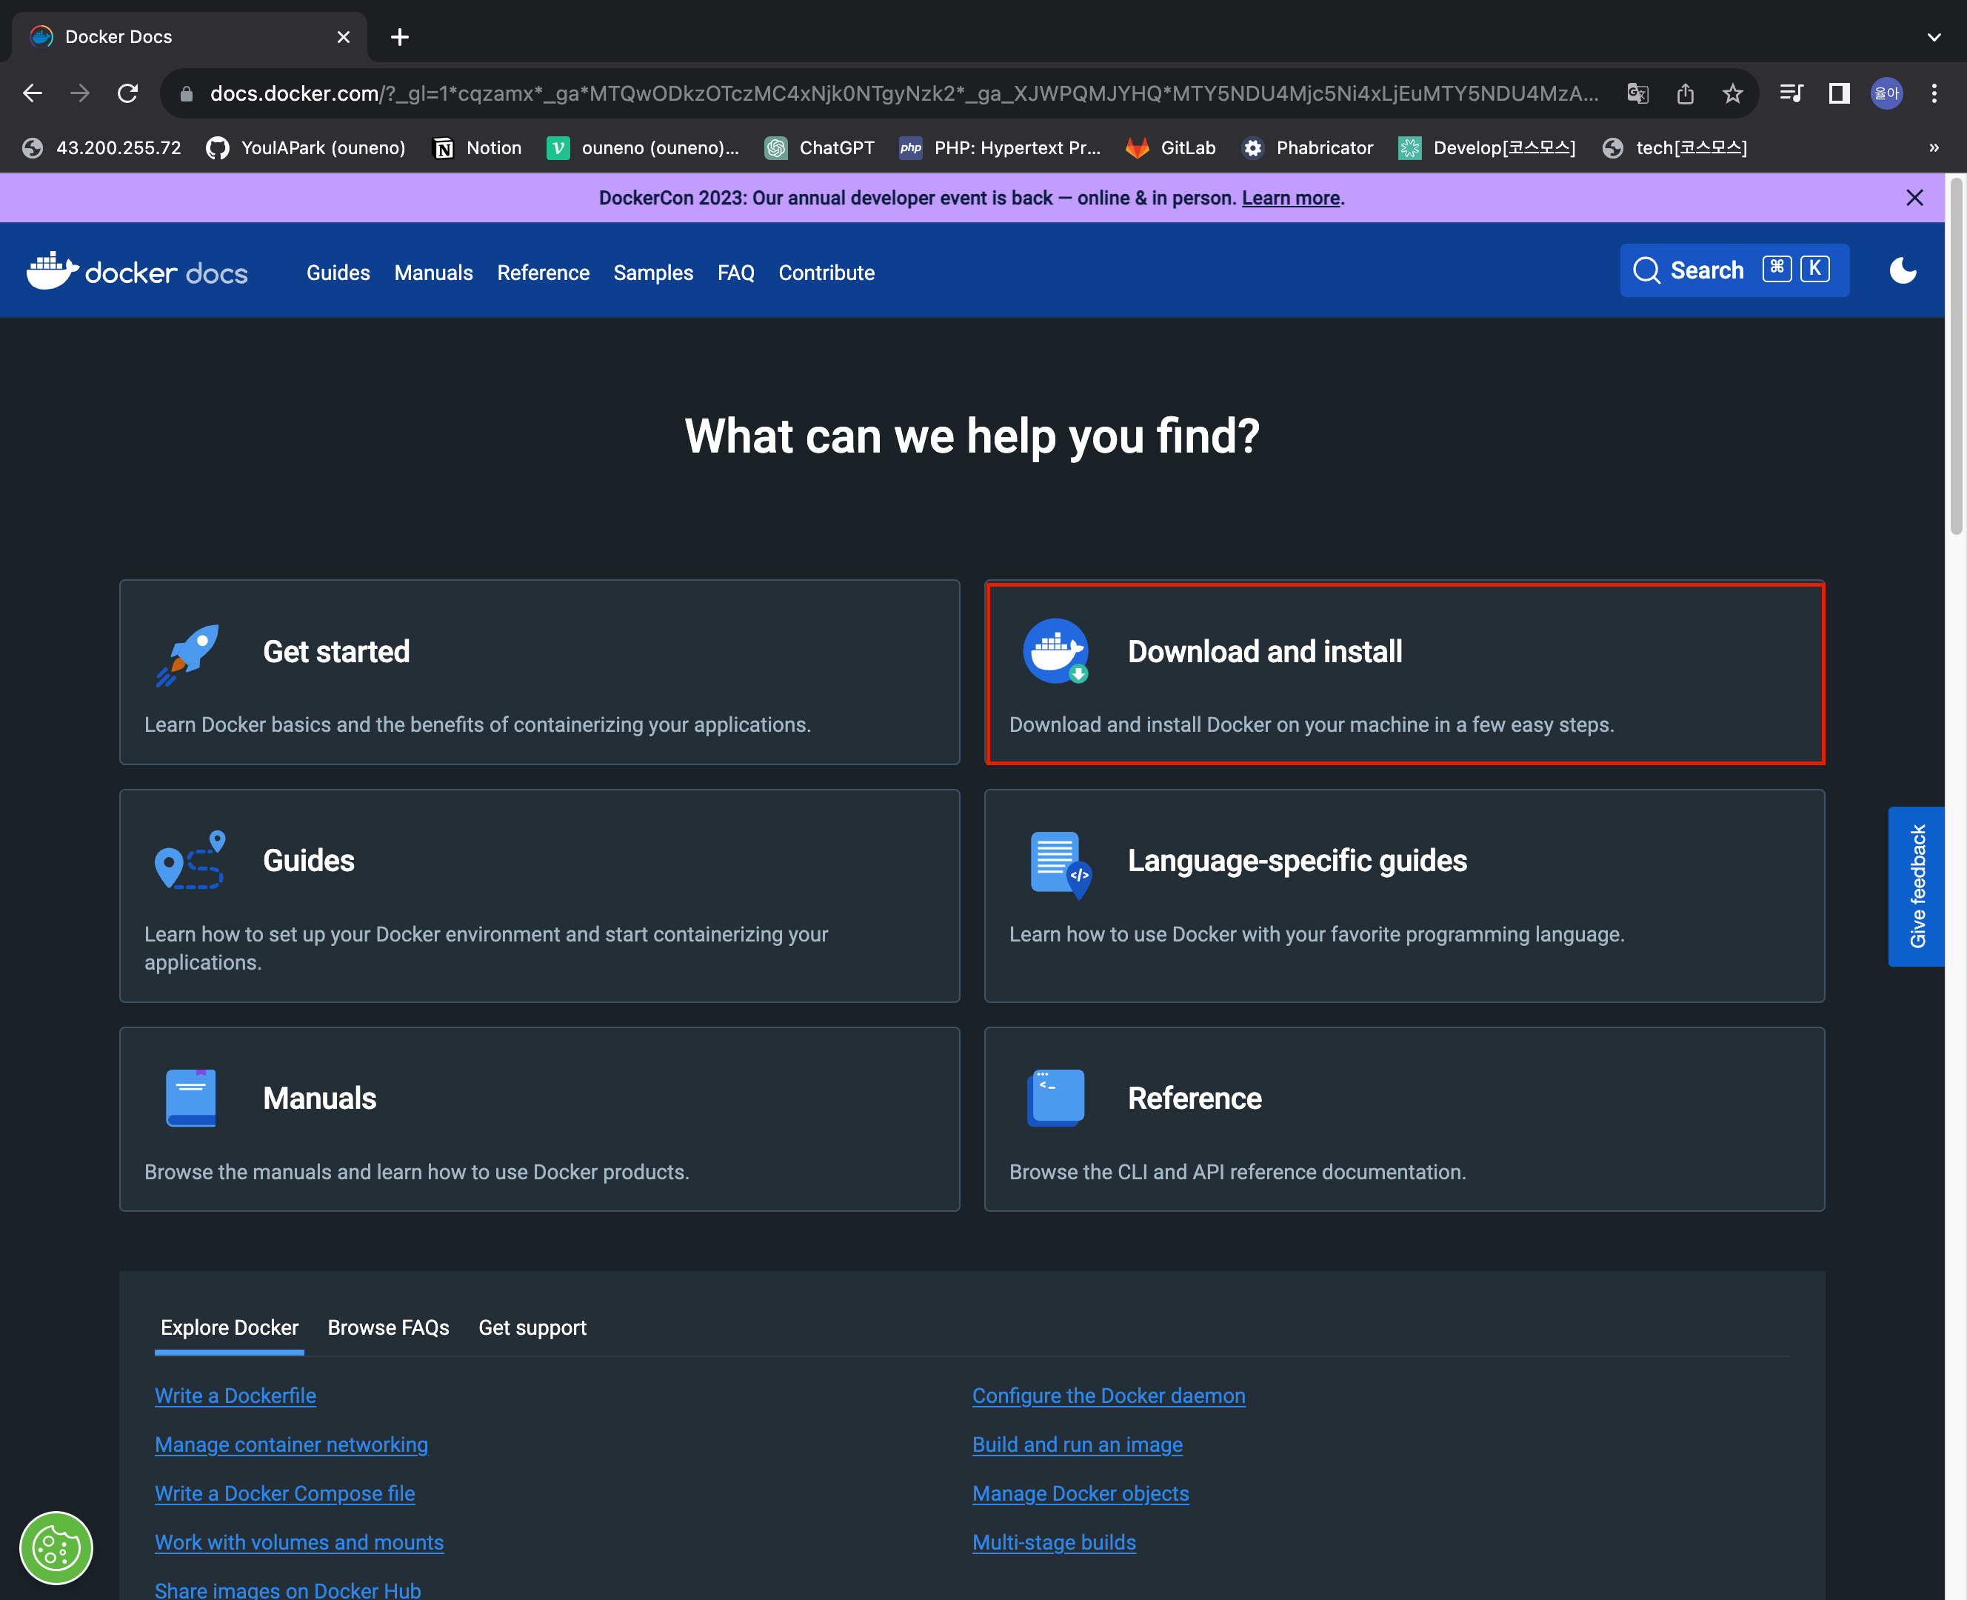1967x1600 pixels.
Task: Switch to the Browse FAQs tab
Action: coord(388,1328)
